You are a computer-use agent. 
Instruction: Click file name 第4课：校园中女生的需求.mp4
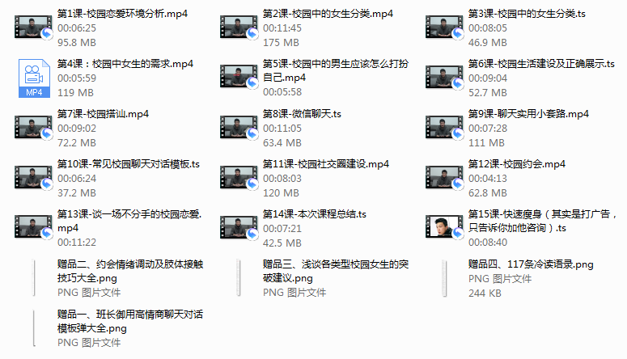125,64
